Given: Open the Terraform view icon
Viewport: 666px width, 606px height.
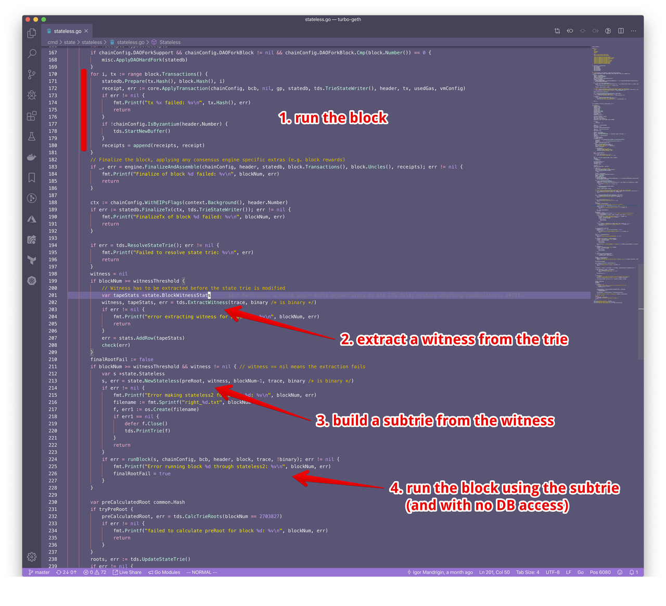Looking at the screenshot, I should tap(32, 260).
